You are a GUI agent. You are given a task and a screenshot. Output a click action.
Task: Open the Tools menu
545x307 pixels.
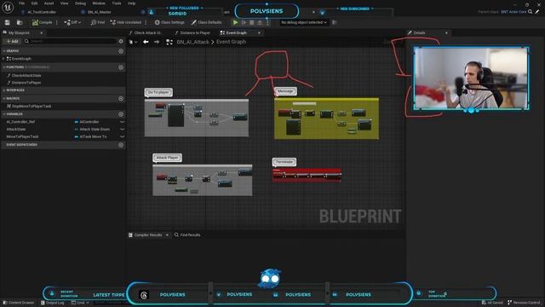click(x=117, y=3)
